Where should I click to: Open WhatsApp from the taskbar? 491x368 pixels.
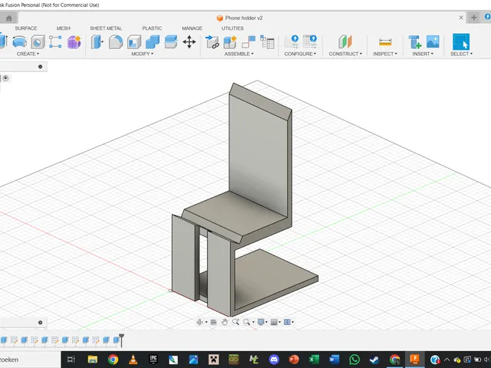pos(354,360)
